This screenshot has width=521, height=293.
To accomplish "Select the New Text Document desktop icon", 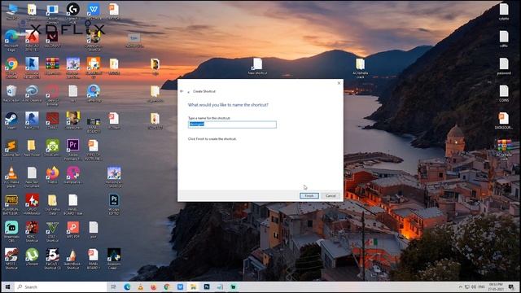I will (x=32, y=177).
